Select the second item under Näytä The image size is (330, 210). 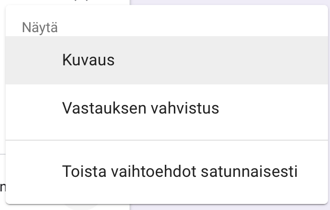(141, 108)
